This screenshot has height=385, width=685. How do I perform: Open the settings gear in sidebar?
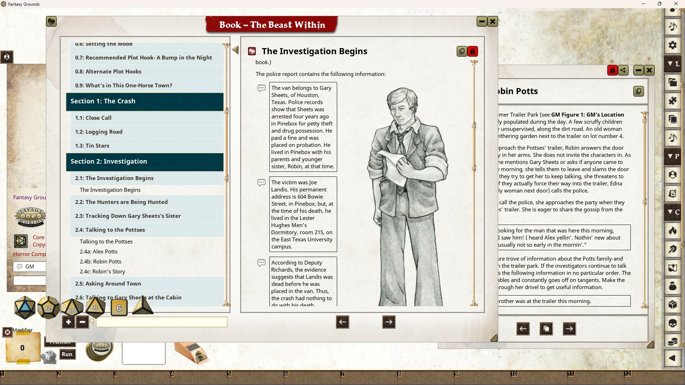point(673,45)
